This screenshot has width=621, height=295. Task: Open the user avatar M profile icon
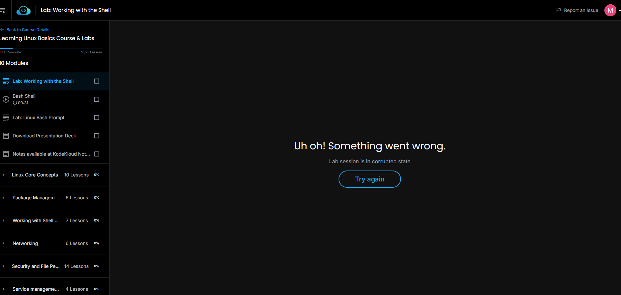click(x=610, y=10)
